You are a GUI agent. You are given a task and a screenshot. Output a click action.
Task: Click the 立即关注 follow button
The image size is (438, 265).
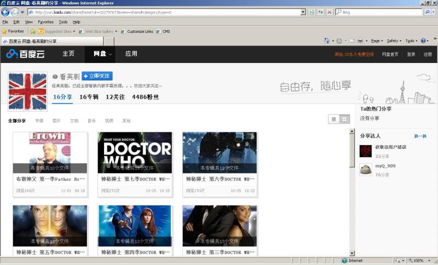point(97,76)
